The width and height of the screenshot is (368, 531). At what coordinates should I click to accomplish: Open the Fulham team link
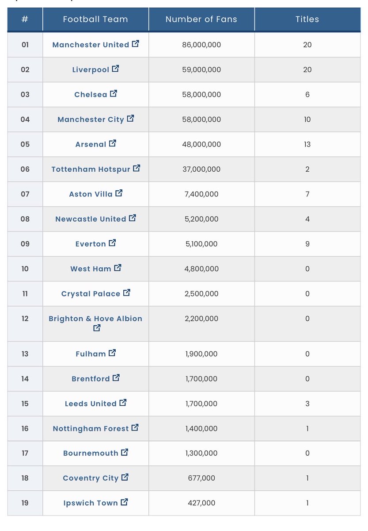coord(91,354)
